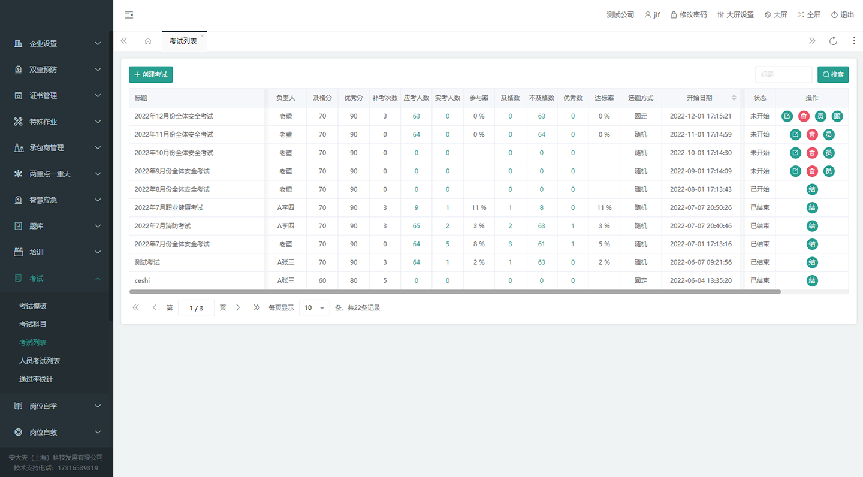Go to the home tab icon
The width and height of the screenshot is (863, 477).
point(148,41)
